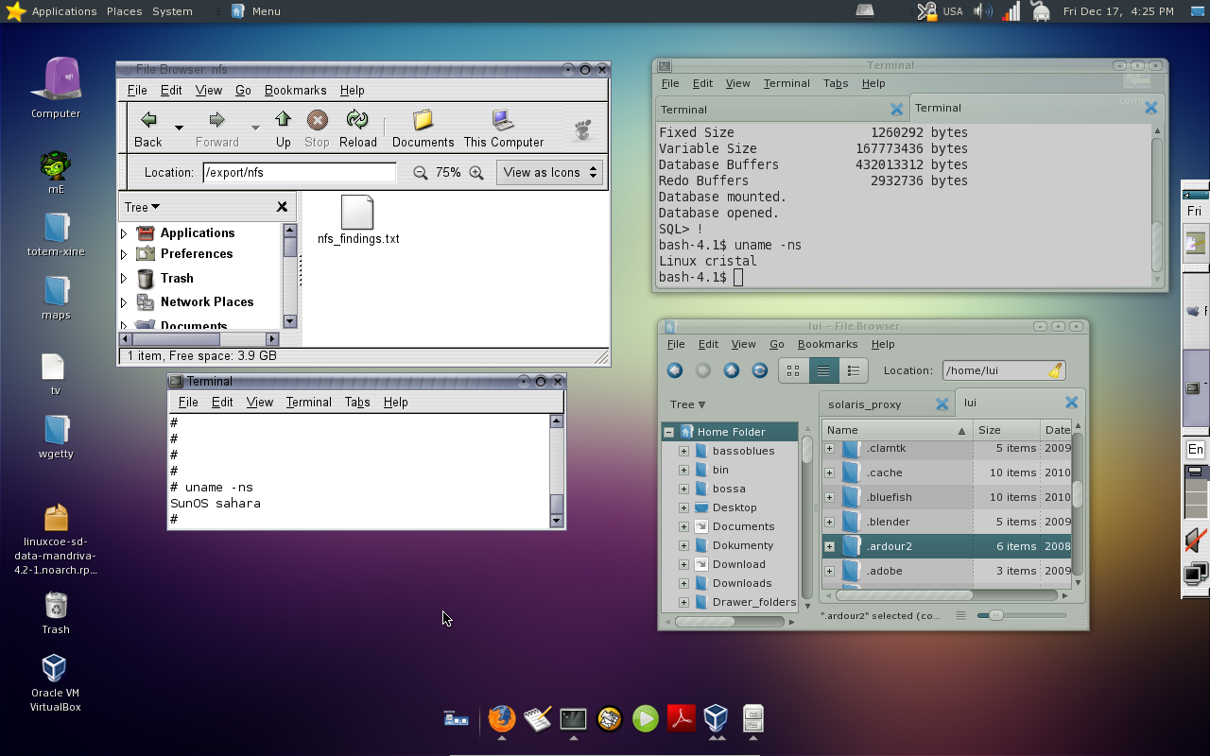
Task: Open the clock showing Fri Dec 17
Action: click(x=1118, y=11)
